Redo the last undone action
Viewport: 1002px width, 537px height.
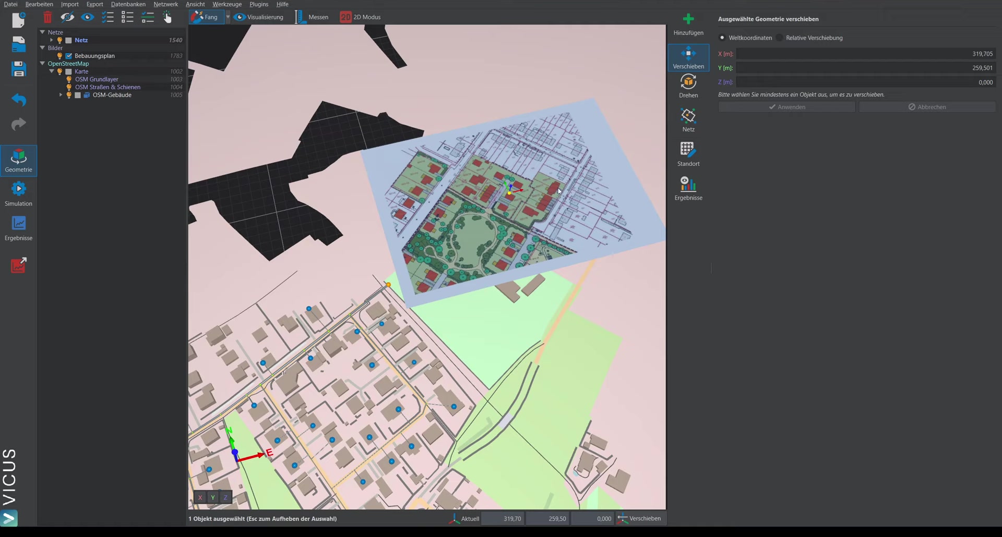(x=19, y=124)
